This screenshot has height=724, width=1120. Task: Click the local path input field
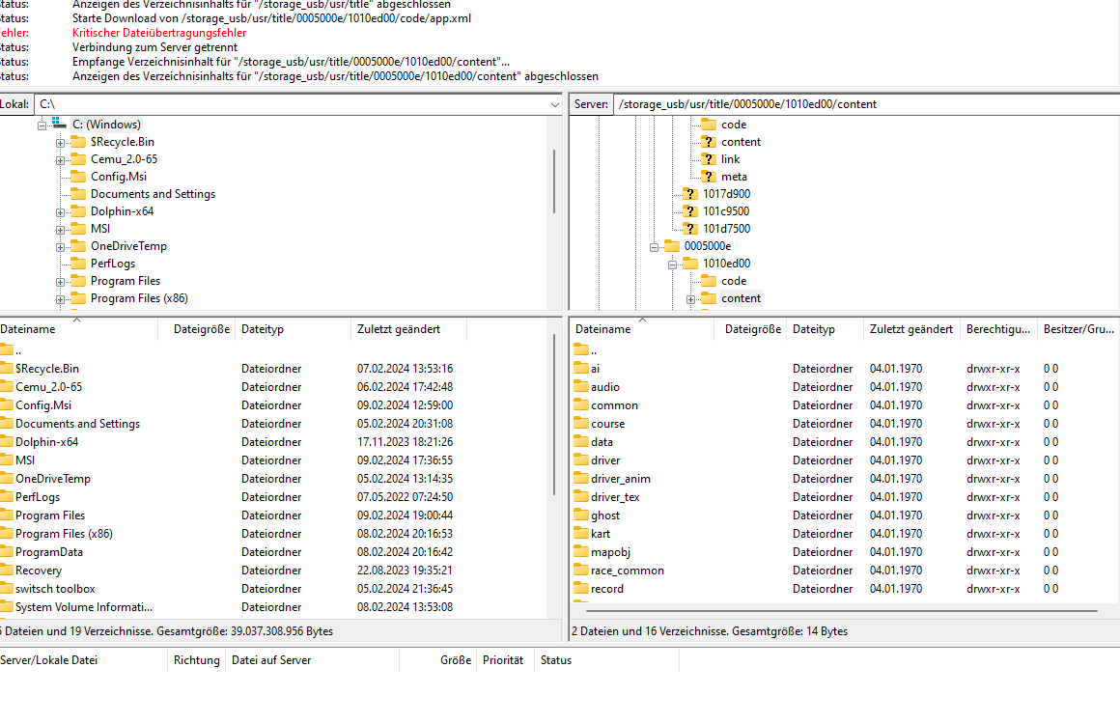point(292,104)
